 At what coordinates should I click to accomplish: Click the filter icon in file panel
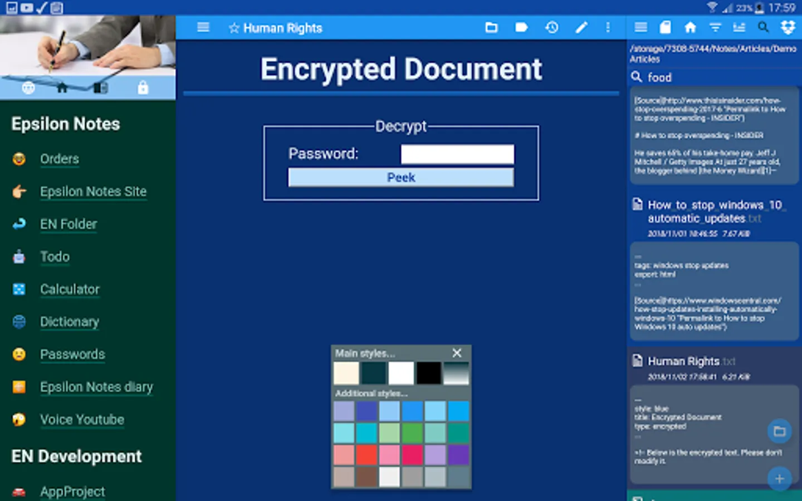(715, 27)
